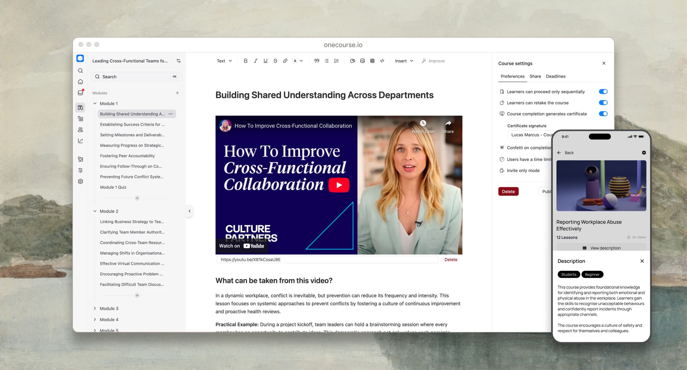Click the red Delete course button

508,192
